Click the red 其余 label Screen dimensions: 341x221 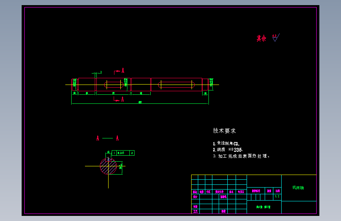(x=261, y=38)
